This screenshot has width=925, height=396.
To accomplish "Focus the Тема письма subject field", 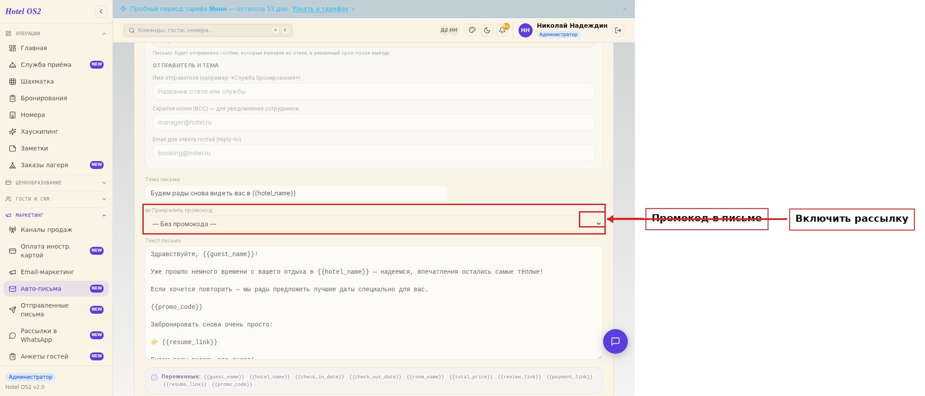I will [x=297, y=193].
